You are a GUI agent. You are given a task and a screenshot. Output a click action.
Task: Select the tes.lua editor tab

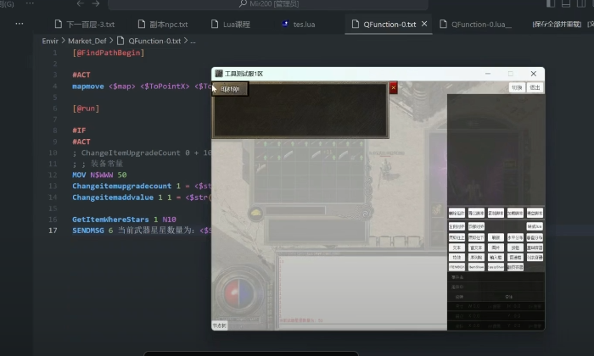[x=305, y=25]
